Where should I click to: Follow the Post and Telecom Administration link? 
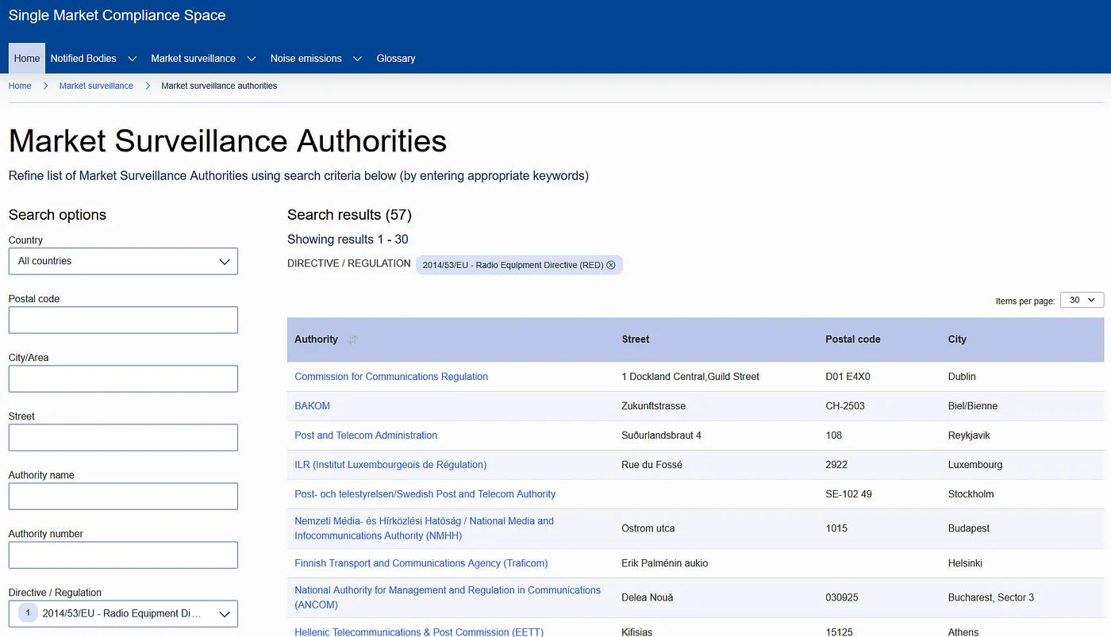(x=365, y=435)
